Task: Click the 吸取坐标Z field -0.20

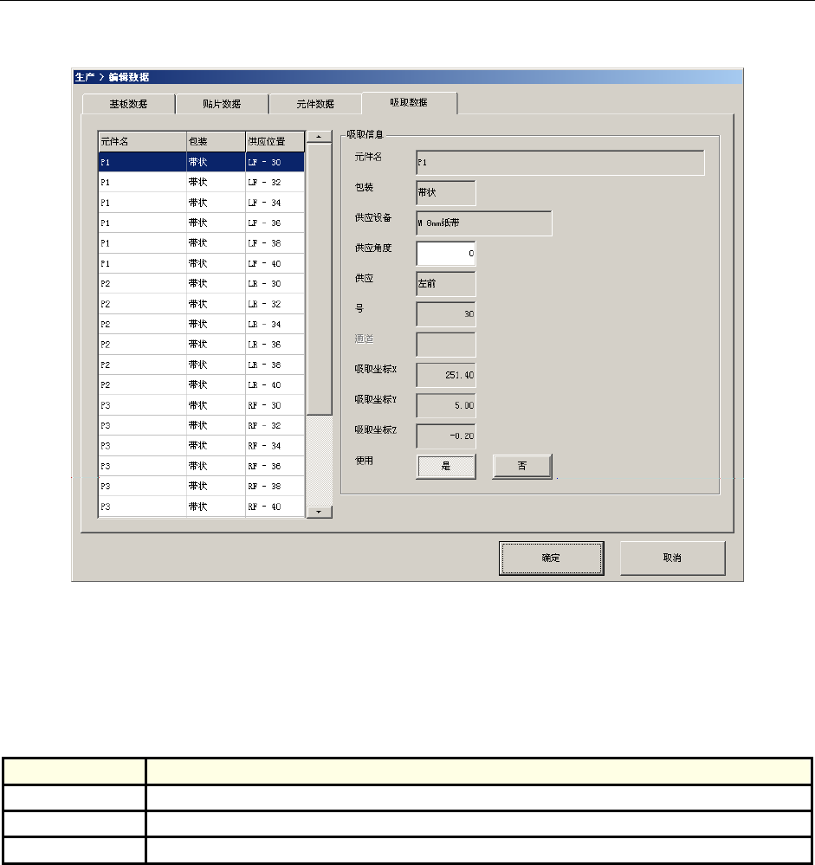Action: [x=446, y=436]
